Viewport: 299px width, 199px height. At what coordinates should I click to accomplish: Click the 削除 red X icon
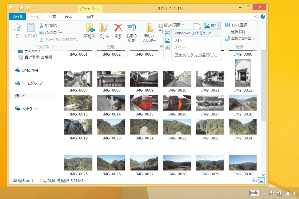point(118,28)
